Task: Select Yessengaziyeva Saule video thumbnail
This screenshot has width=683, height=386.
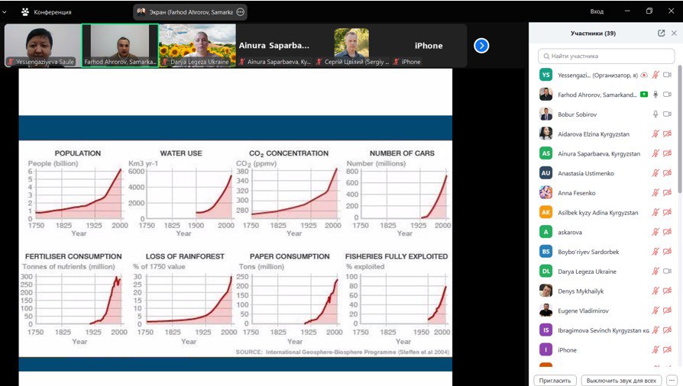Action: click(x=43, y=45)
